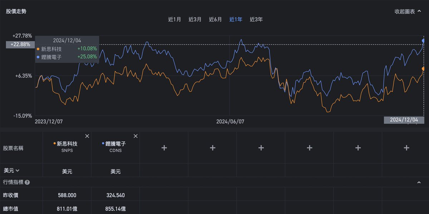Click SNPS 總市值 value 811.01億
This screenshot has width=429, height=214.
click(x=67, y=209)
